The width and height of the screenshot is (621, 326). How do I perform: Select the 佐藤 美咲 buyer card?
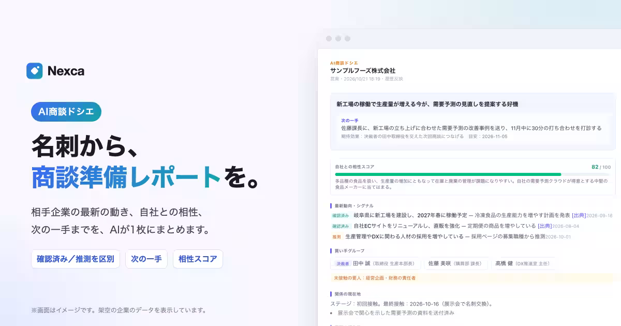point(456,263)
